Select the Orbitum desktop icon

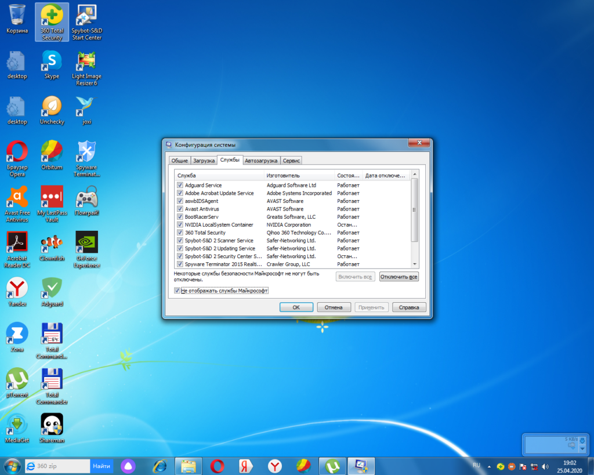click(52, 155)
